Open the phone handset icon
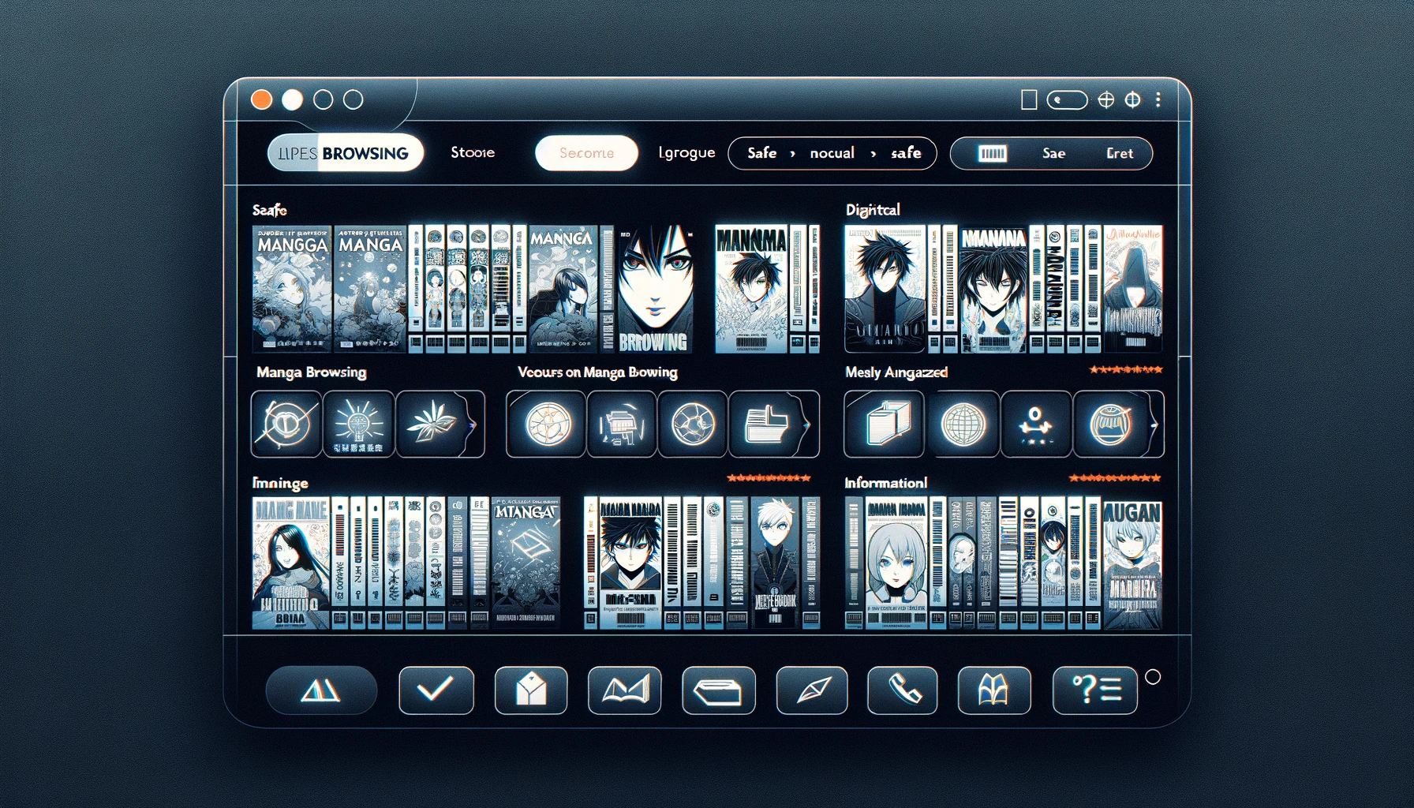This screenshot has width=1414, height=808. (903, 690)
